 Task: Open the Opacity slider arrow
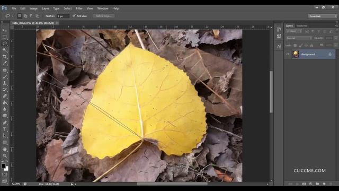336,38
